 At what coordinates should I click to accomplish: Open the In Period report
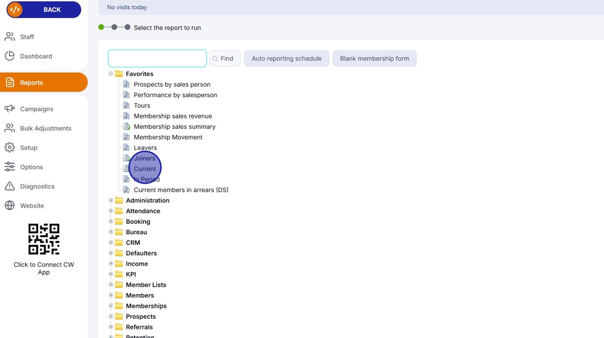pyautogui.click(x=147, y=179)
